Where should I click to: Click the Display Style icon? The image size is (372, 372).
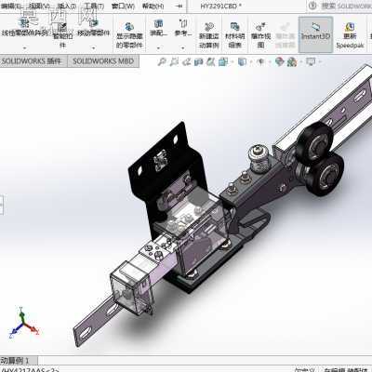(x=242, y=62)
